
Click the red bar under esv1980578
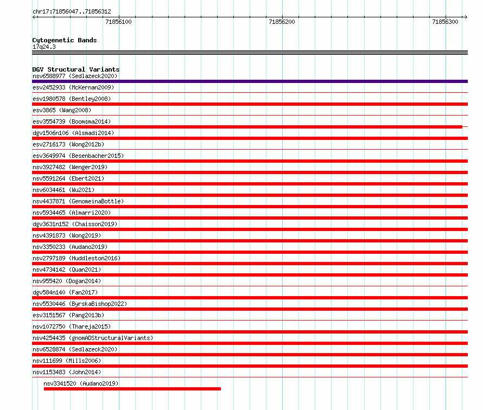[x=250, y=104]
